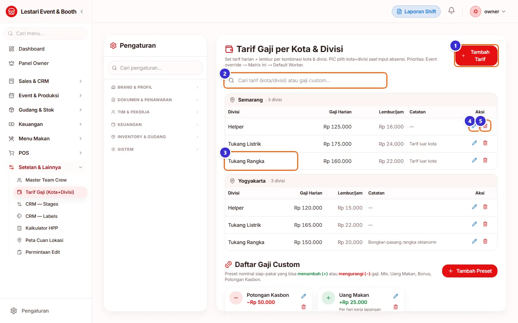Edit the Semarang Tukang Listrik tariff pencil icon

[x=474, y=143]
